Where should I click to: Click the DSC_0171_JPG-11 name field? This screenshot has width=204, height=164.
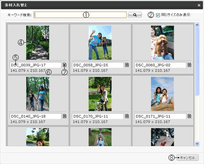[x=160, y=116]
